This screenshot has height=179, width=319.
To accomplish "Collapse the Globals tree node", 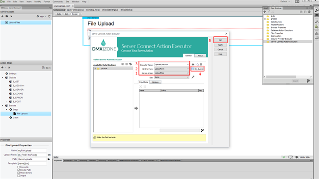I will coord(2,77).
